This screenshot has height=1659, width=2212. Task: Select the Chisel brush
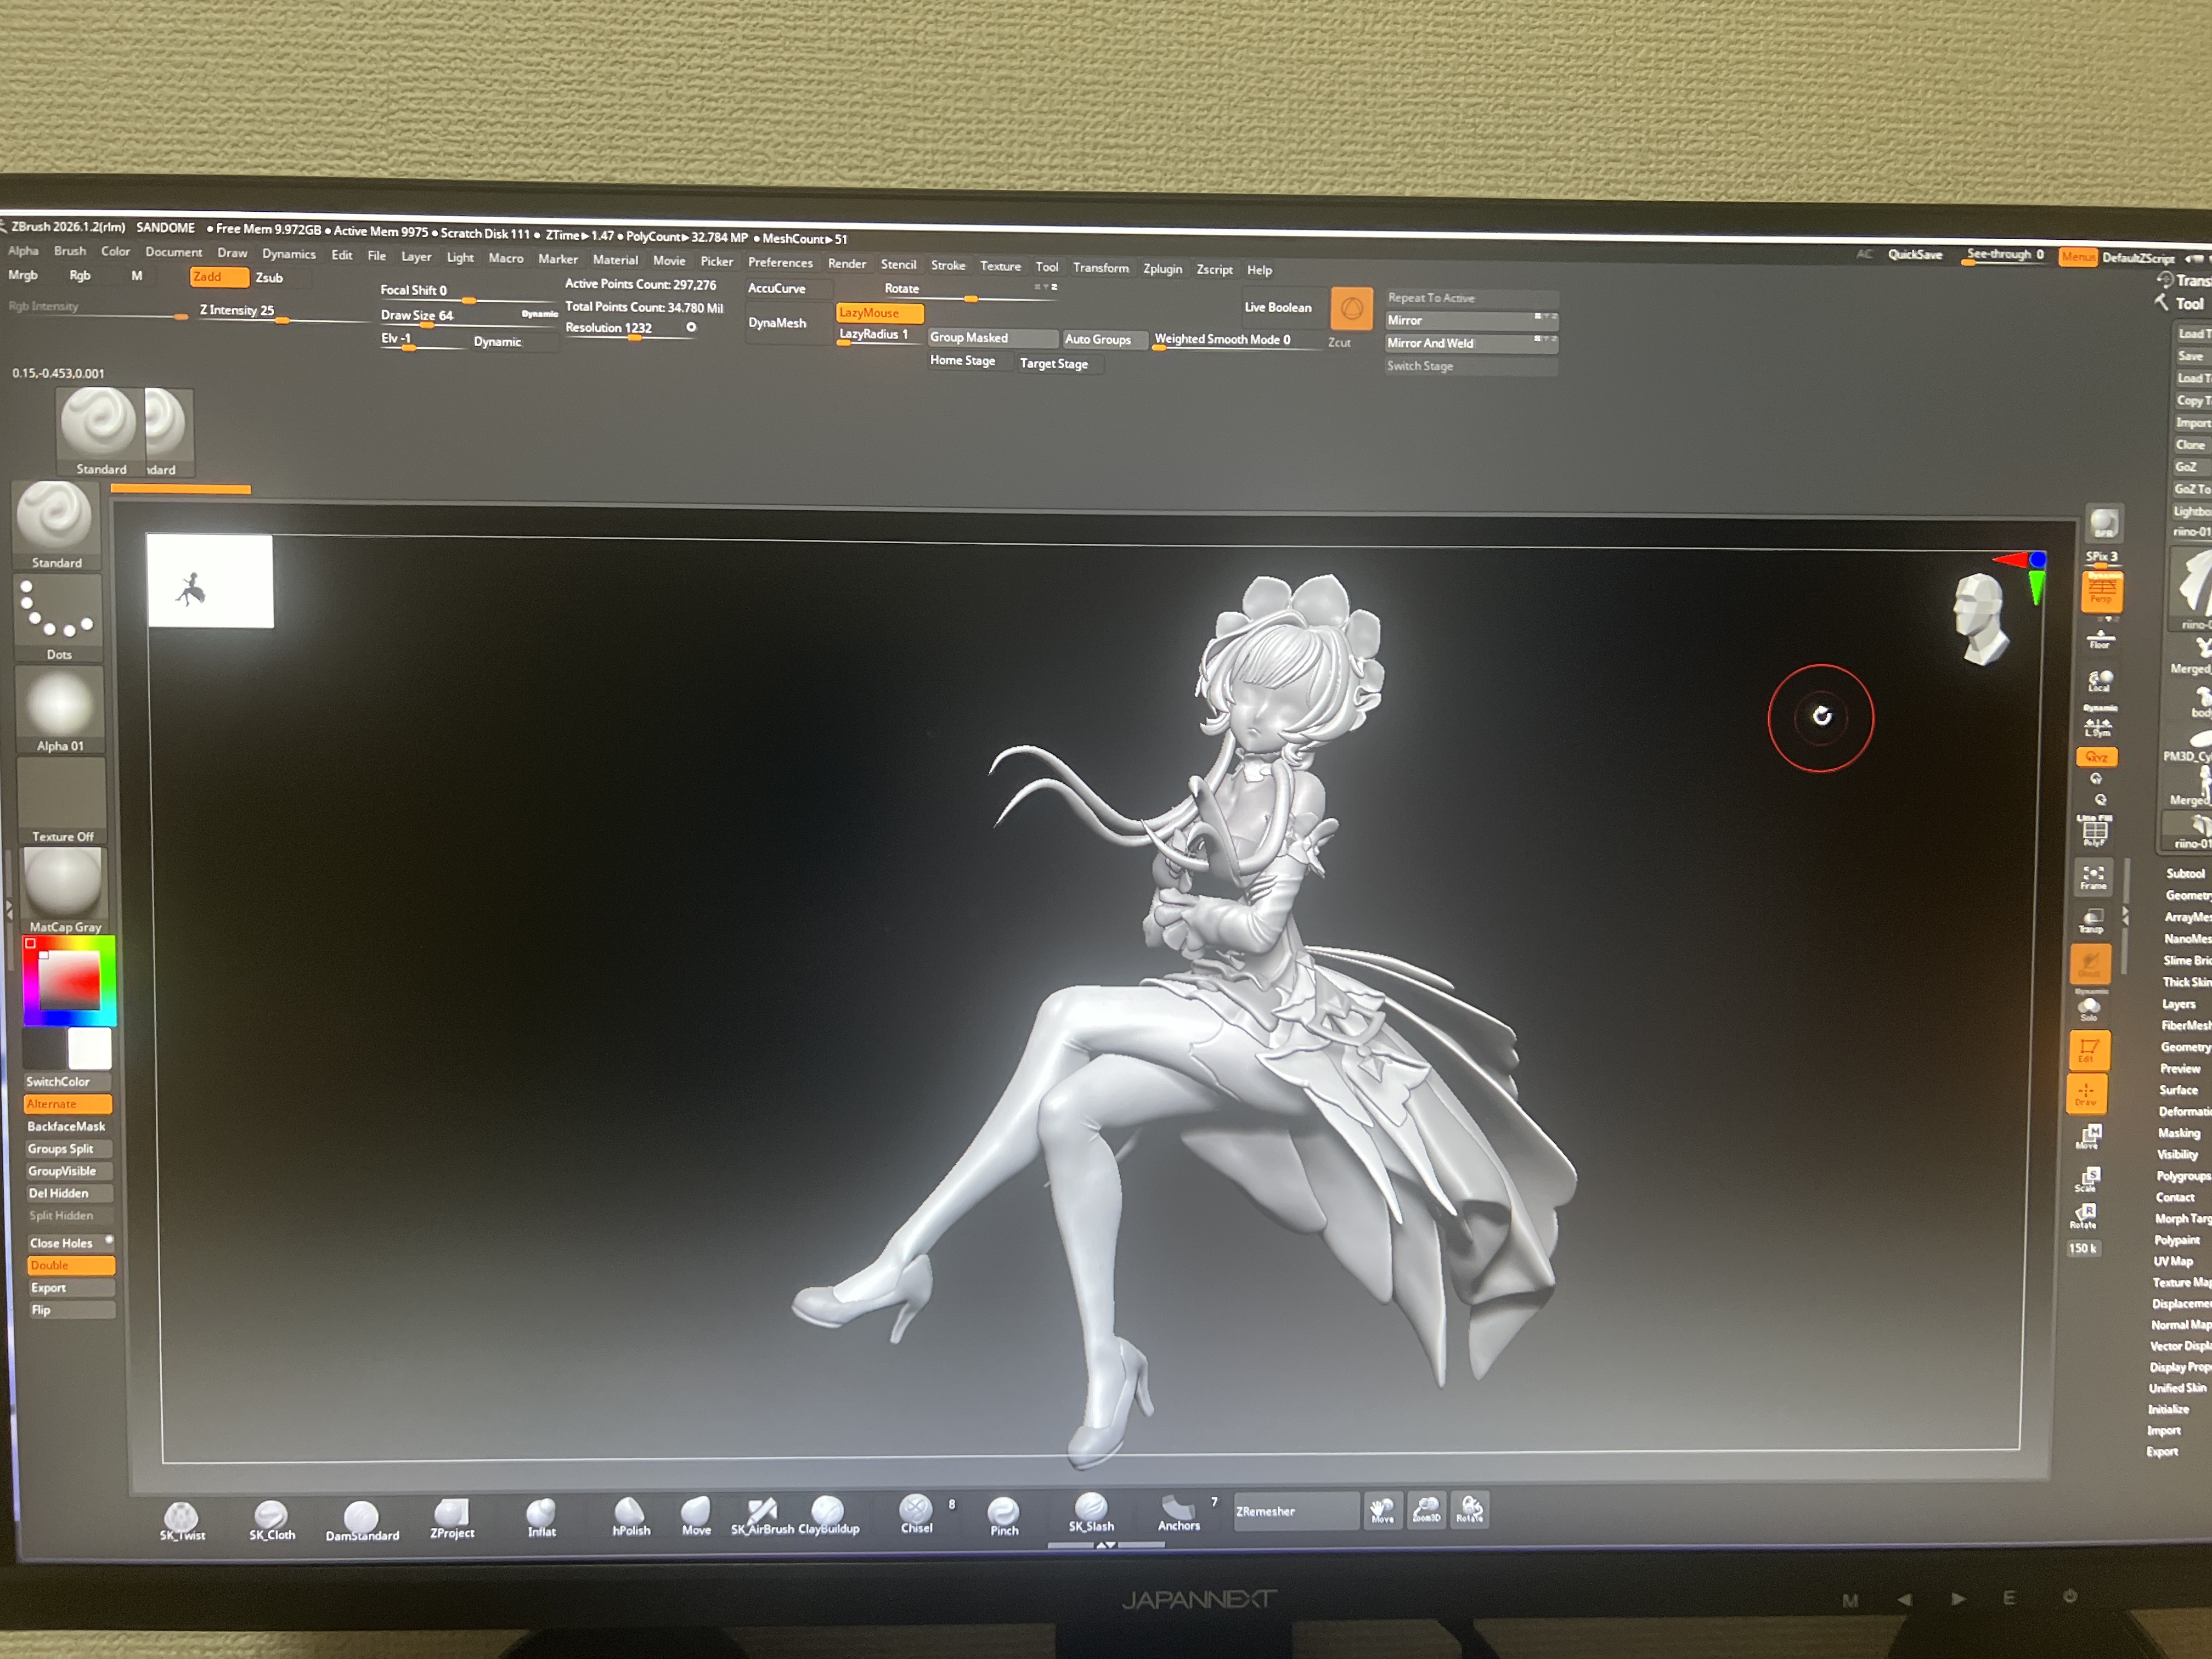click(x=917, y=1513)
